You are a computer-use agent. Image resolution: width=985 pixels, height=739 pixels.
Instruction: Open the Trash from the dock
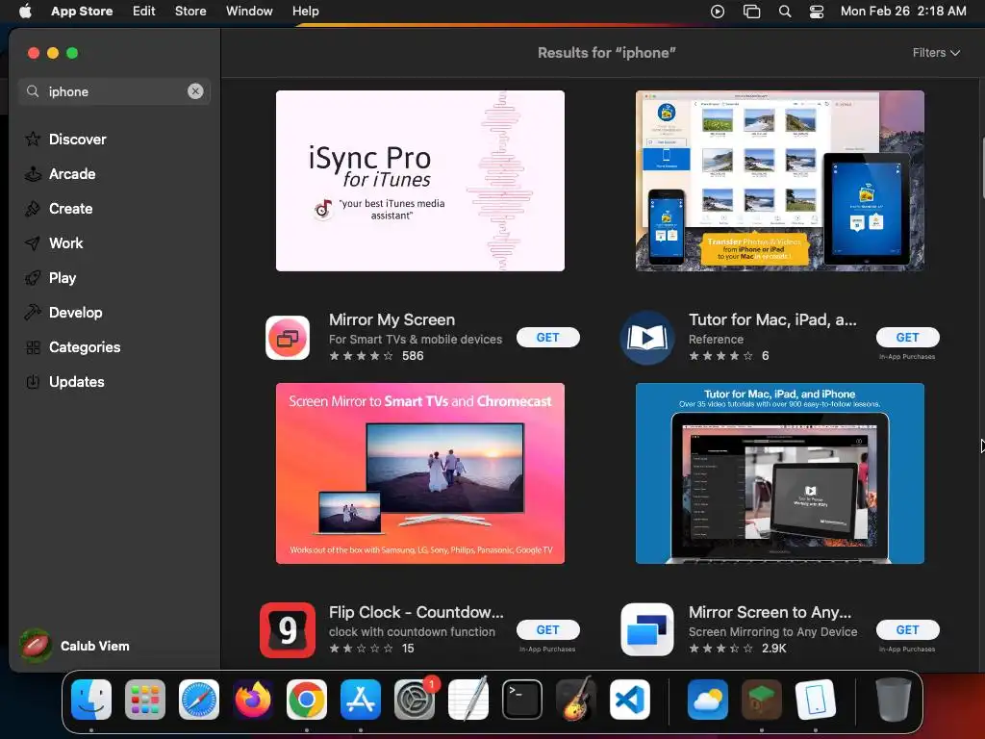click(x=894, y=700)
